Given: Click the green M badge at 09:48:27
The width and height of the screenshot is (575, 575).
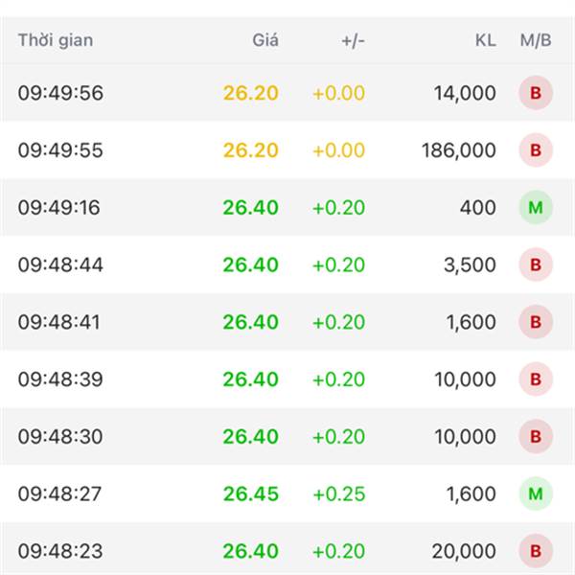Looking at the screenshot, I should [x=536, y=494].
